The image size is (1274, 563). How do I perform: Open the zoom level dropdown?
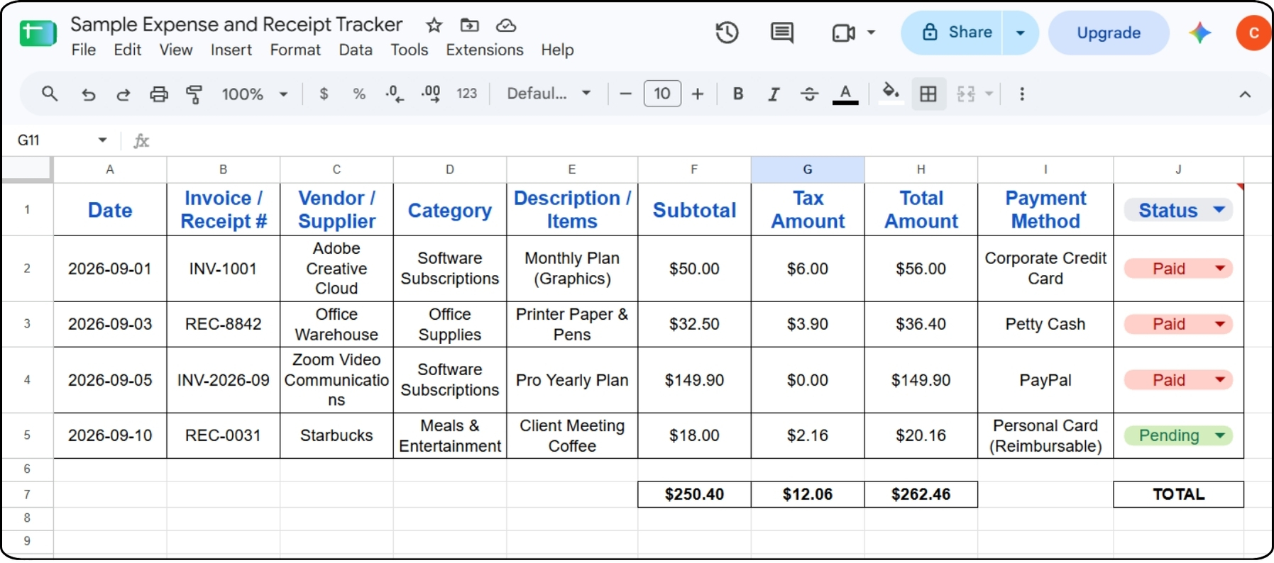point(254,94)
